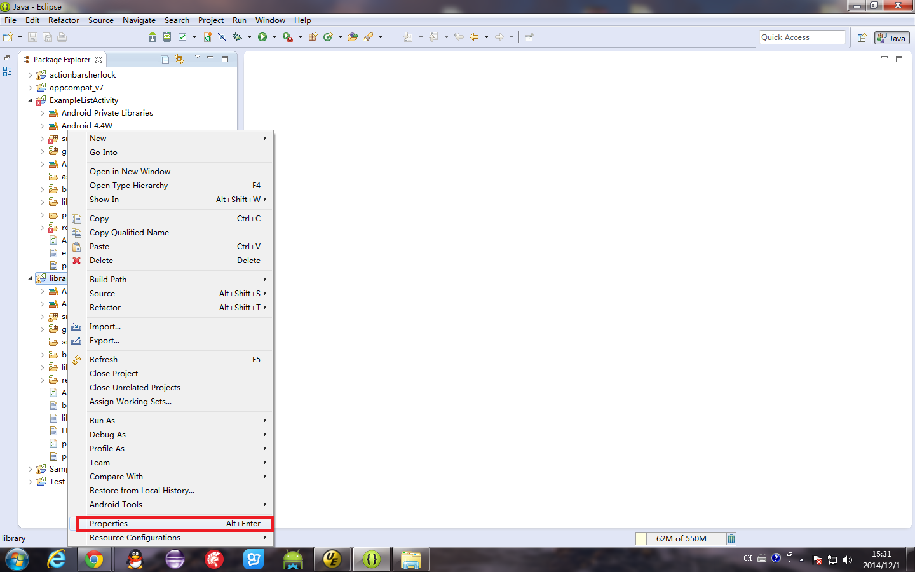Close the Package Explorer tab

[x=98, y=60]
